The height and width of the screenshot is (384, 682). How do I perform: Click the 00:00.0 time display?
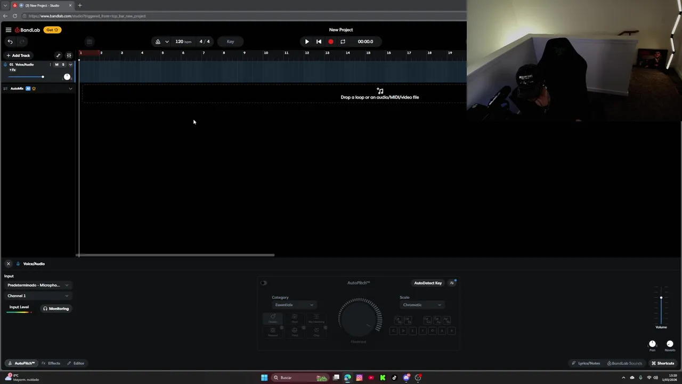pos(366,42)
